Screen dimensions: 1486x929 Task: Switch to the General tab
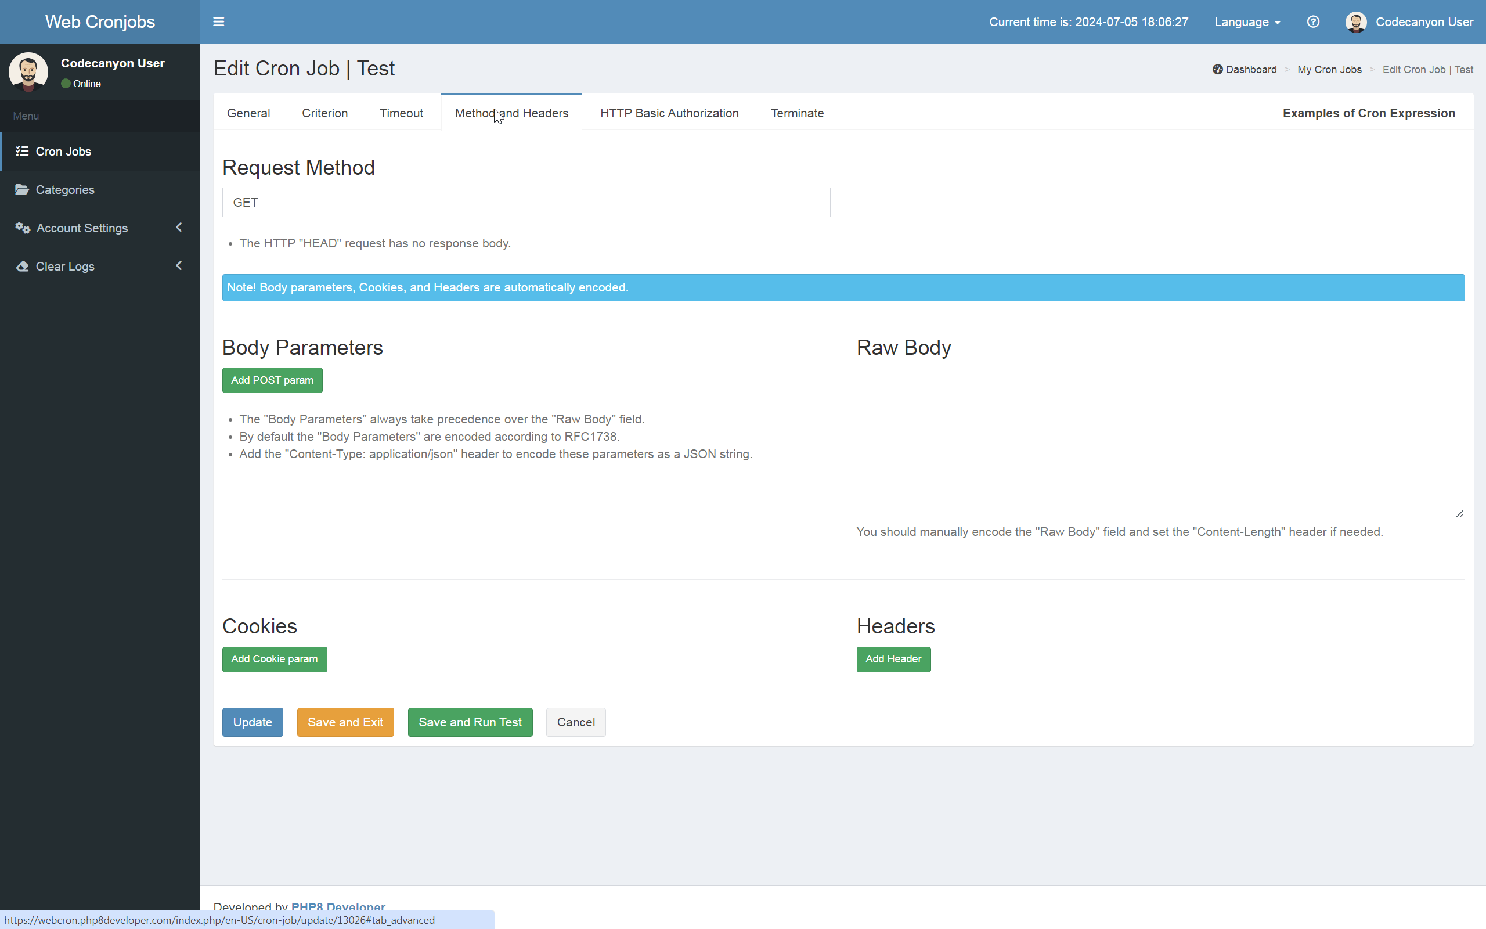click(x=248, y=113)
